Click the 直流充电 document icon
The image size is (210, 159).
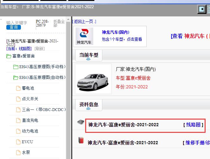[18, 121]
